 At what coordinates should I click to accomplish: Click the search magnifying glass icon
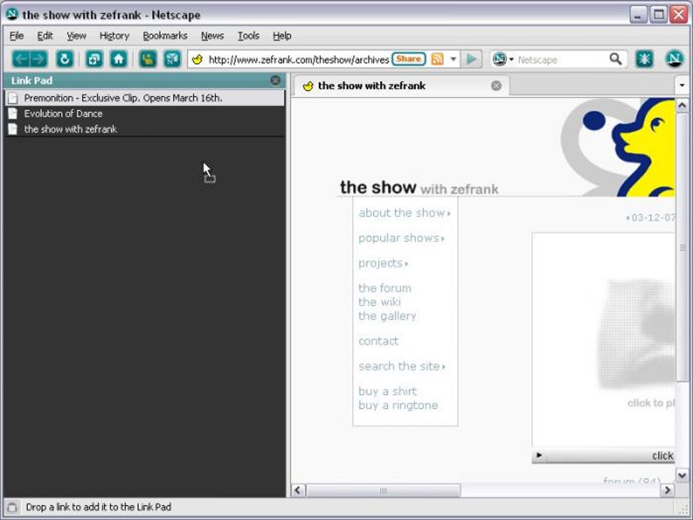click(x=616, y=59)
